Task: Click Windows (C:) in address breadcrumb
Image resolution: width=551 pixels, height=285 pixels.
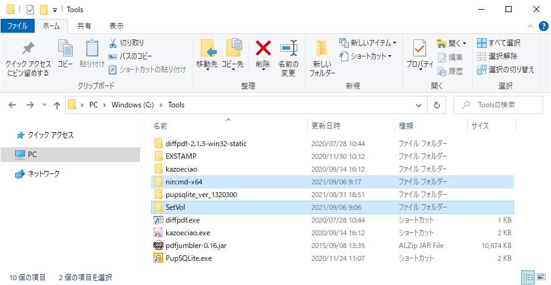Action: click(x=132, y=104)
